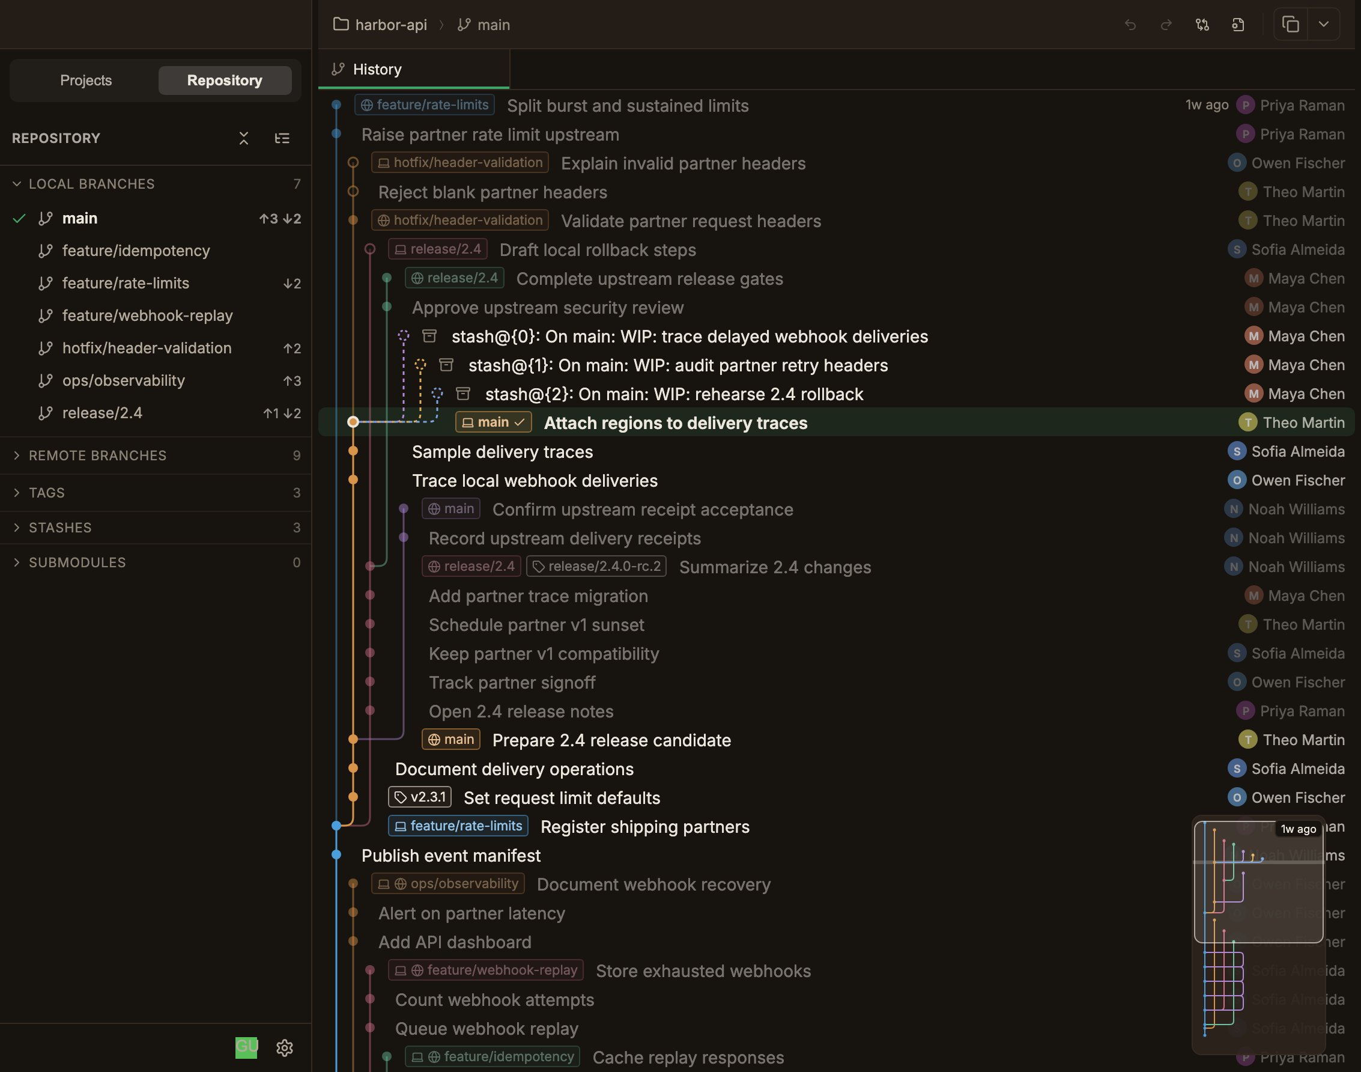
Task: Click the undo arrow icon in top toolbar
Action: (1130, 25)
